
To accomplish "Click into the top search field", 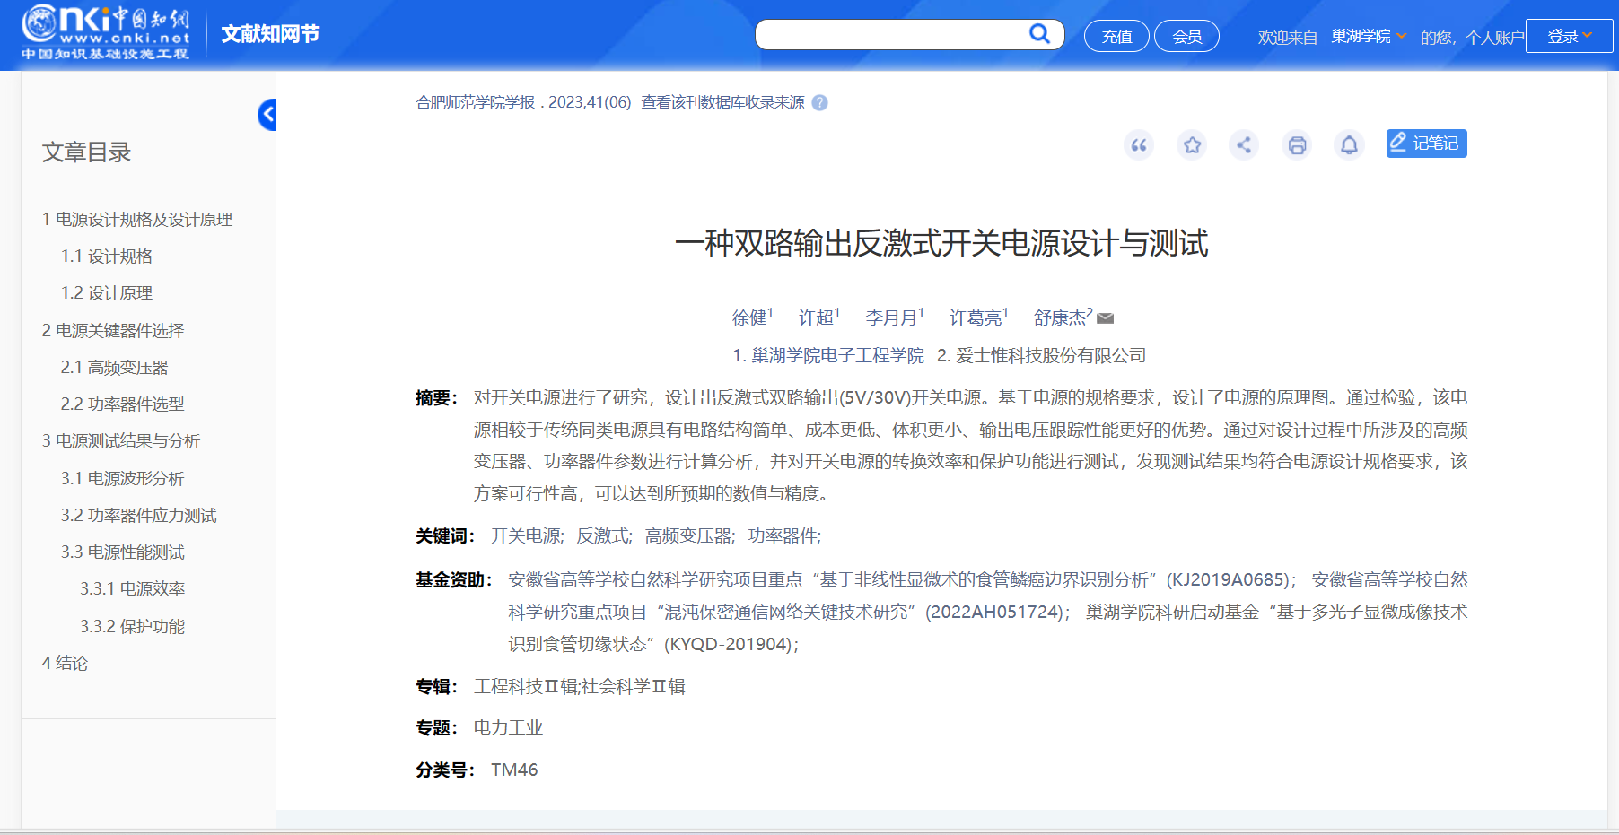I will point(888,35).
